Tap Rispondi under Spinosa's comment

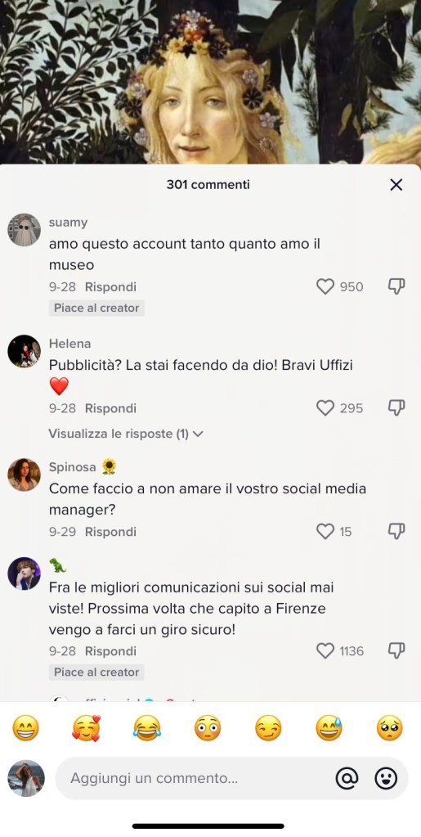pos(110,532)
